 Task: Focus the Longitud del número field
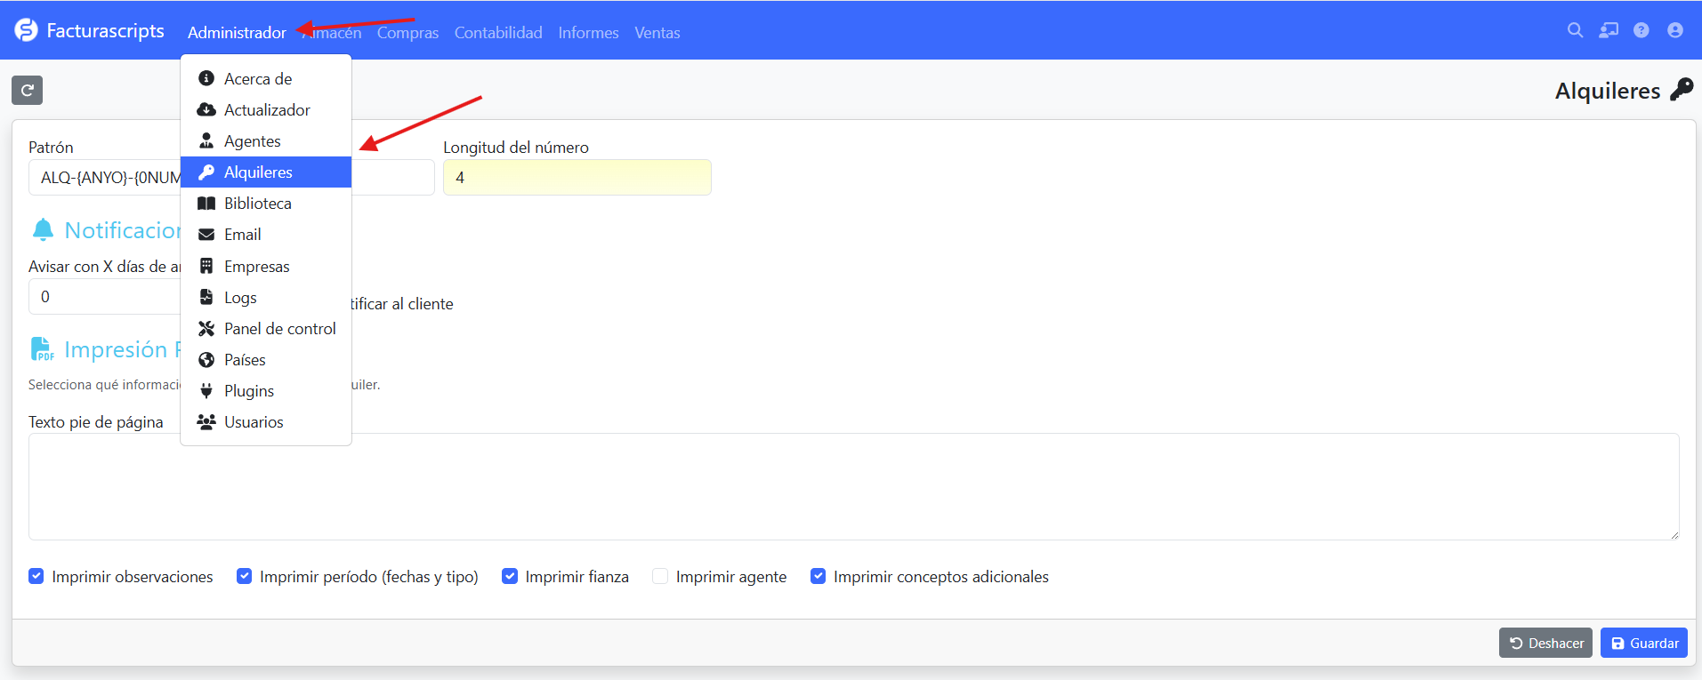[x=577, y=177]
